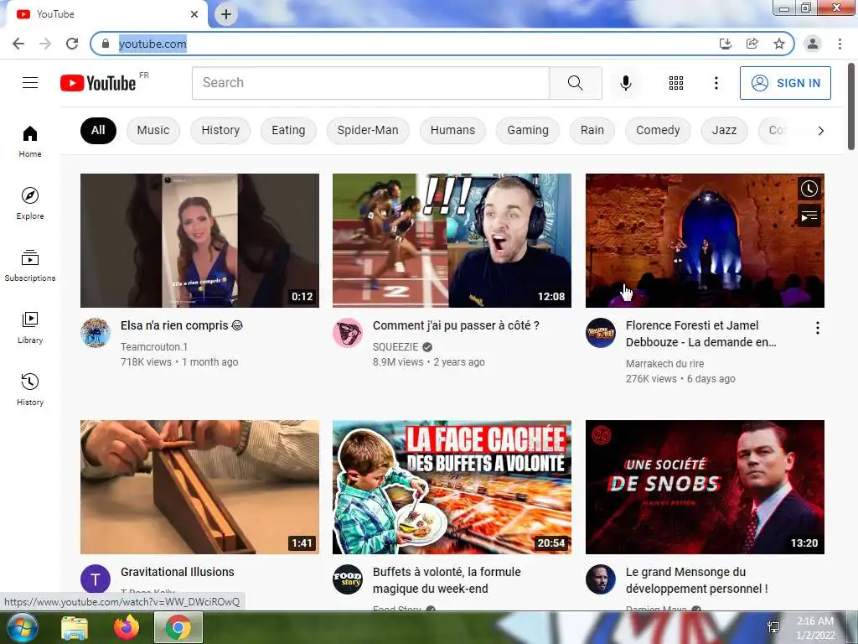Open video title Elsa n'a rien compris
858x644 pixels.
pyautogui.click(x=181, y=325)
